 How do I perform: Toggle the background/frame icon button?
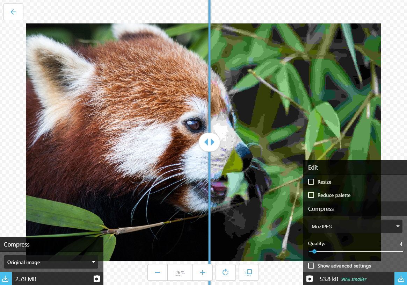(x=249, y=272)
